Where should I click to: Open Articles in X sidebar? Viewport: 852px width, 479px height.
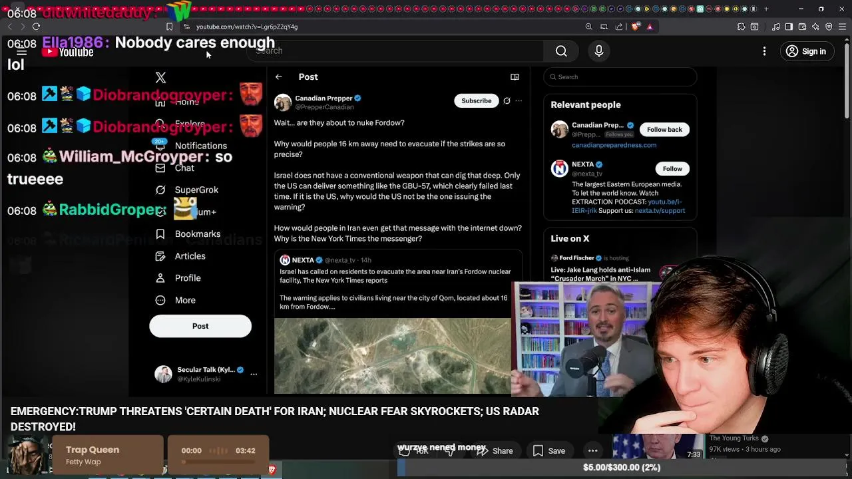[180, 256]
